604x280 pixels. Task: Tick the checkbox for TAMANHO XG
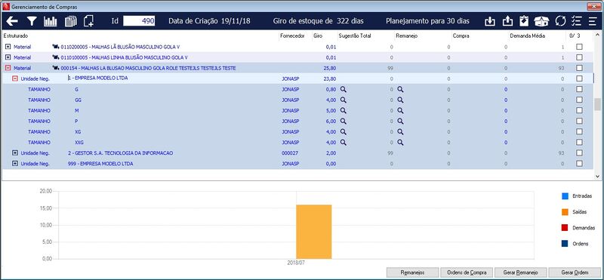click(579, 132)
